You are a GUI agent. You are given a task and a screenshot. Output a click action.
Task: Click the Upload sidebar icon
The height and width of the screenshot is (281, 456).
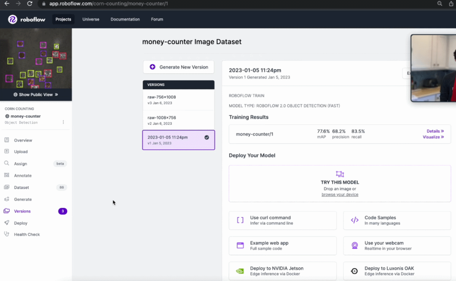(x=7, y=151)
